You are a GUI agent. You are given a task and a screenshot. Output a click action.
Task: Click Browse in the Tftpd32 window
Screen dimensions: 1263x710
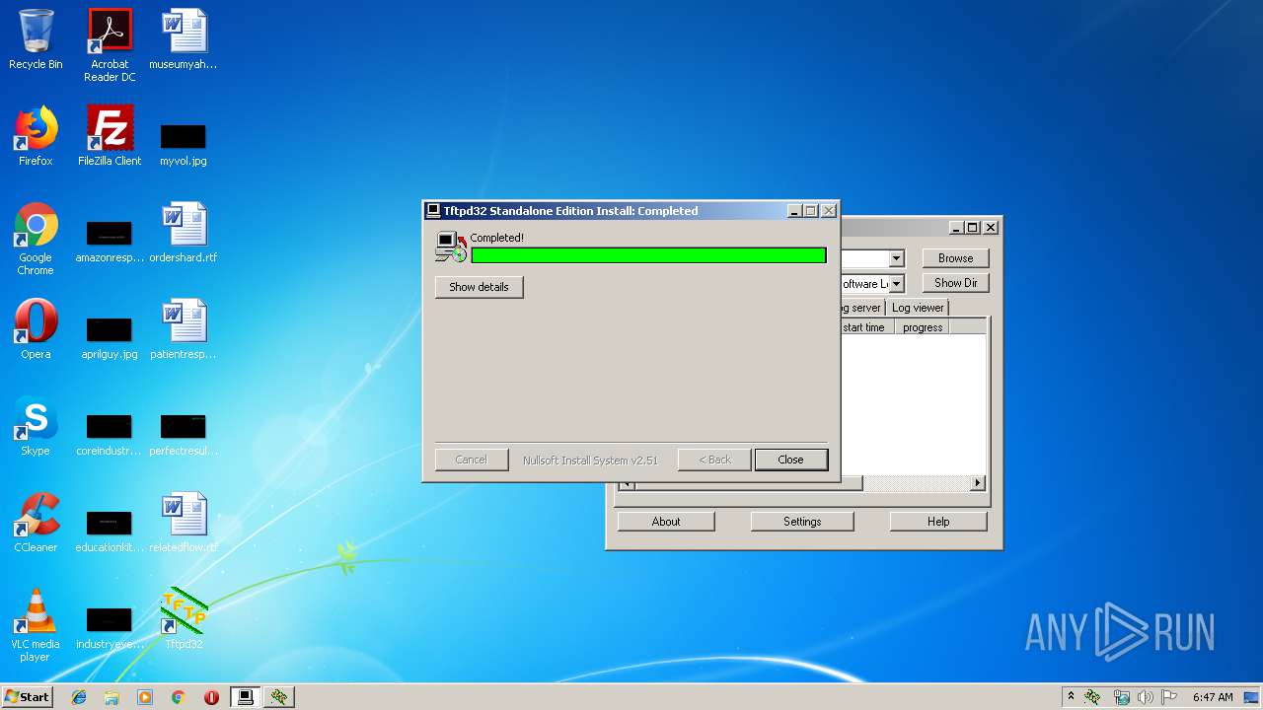955,258
